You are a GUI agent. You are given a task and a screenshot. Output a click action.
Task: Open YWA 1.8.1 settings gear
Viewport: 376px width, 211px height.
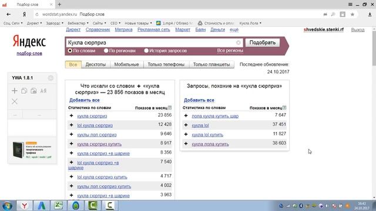[x=51, y=78]
